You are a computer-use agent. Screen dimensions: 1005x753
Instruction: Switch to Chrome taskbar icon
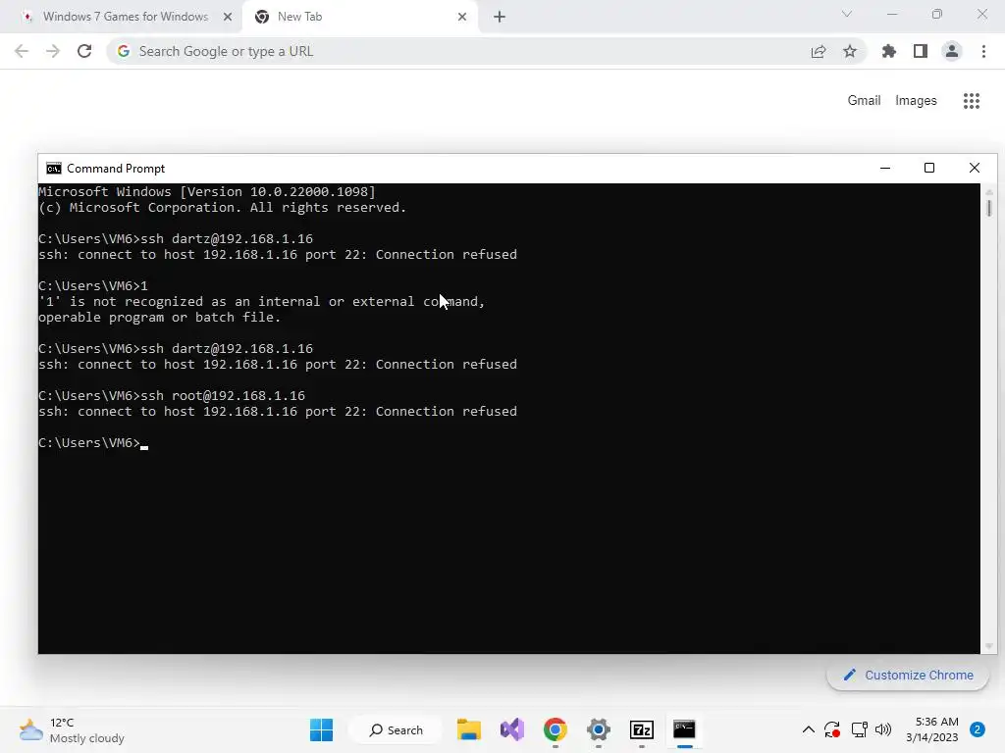tap(555, 729)
